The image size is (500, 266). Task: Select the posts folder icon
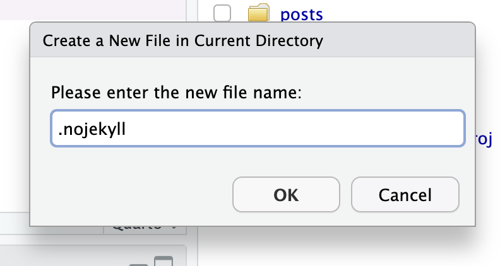point(259,13)
